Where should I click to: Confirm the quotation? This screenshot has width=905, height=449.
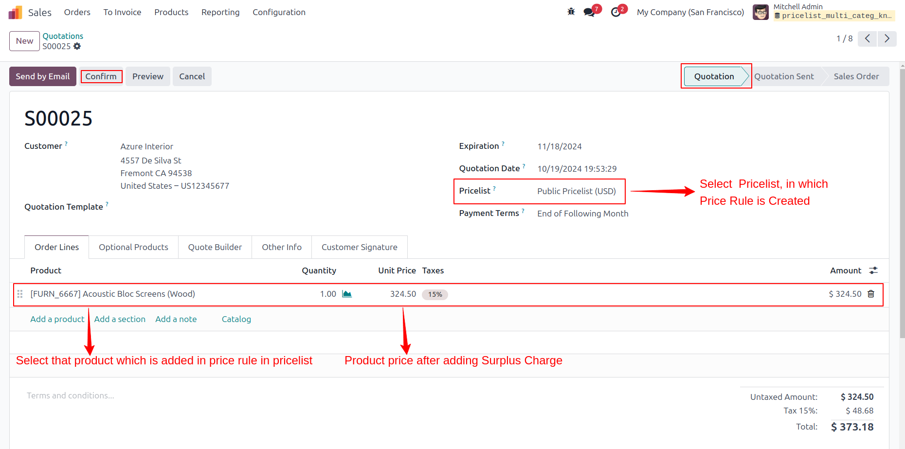click(x=101, y=76)
